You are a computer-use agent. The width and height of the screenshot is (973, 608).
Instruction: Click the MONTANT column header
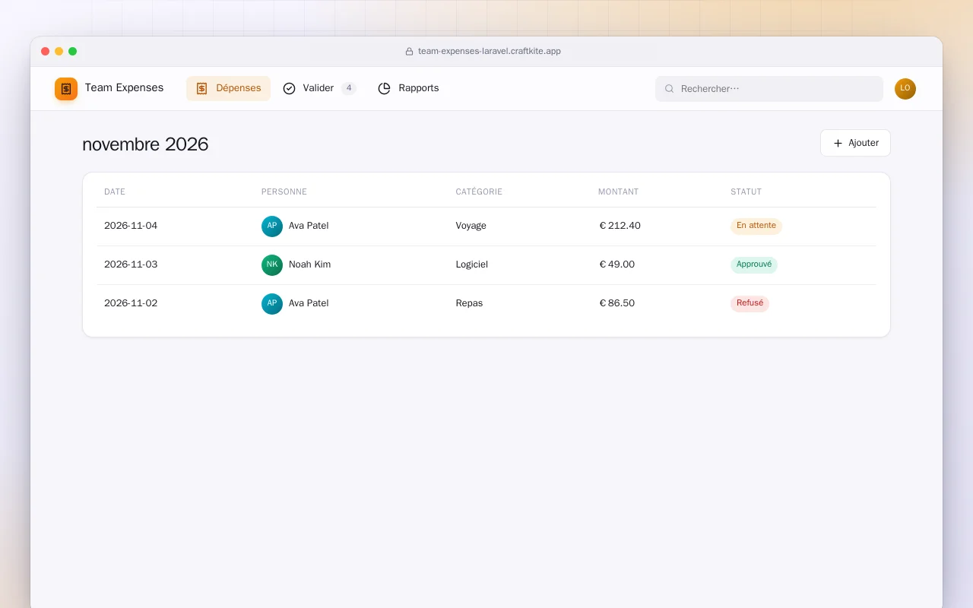[619, 192]
